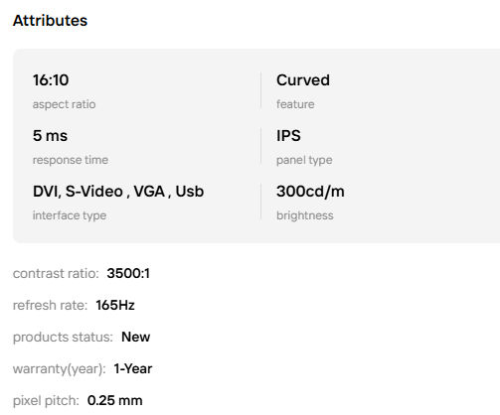Click the feature label
Screen dimensions: 500x415
tap(295, 104)
